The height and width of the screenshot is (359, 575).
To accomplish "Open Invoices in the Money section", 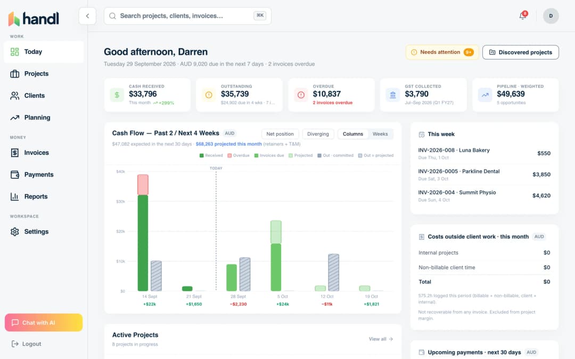I will (x=44, y=153).
